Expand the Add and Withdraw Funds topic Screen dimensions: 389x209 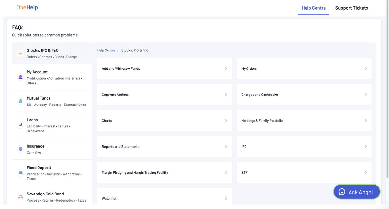click(226, 68)
